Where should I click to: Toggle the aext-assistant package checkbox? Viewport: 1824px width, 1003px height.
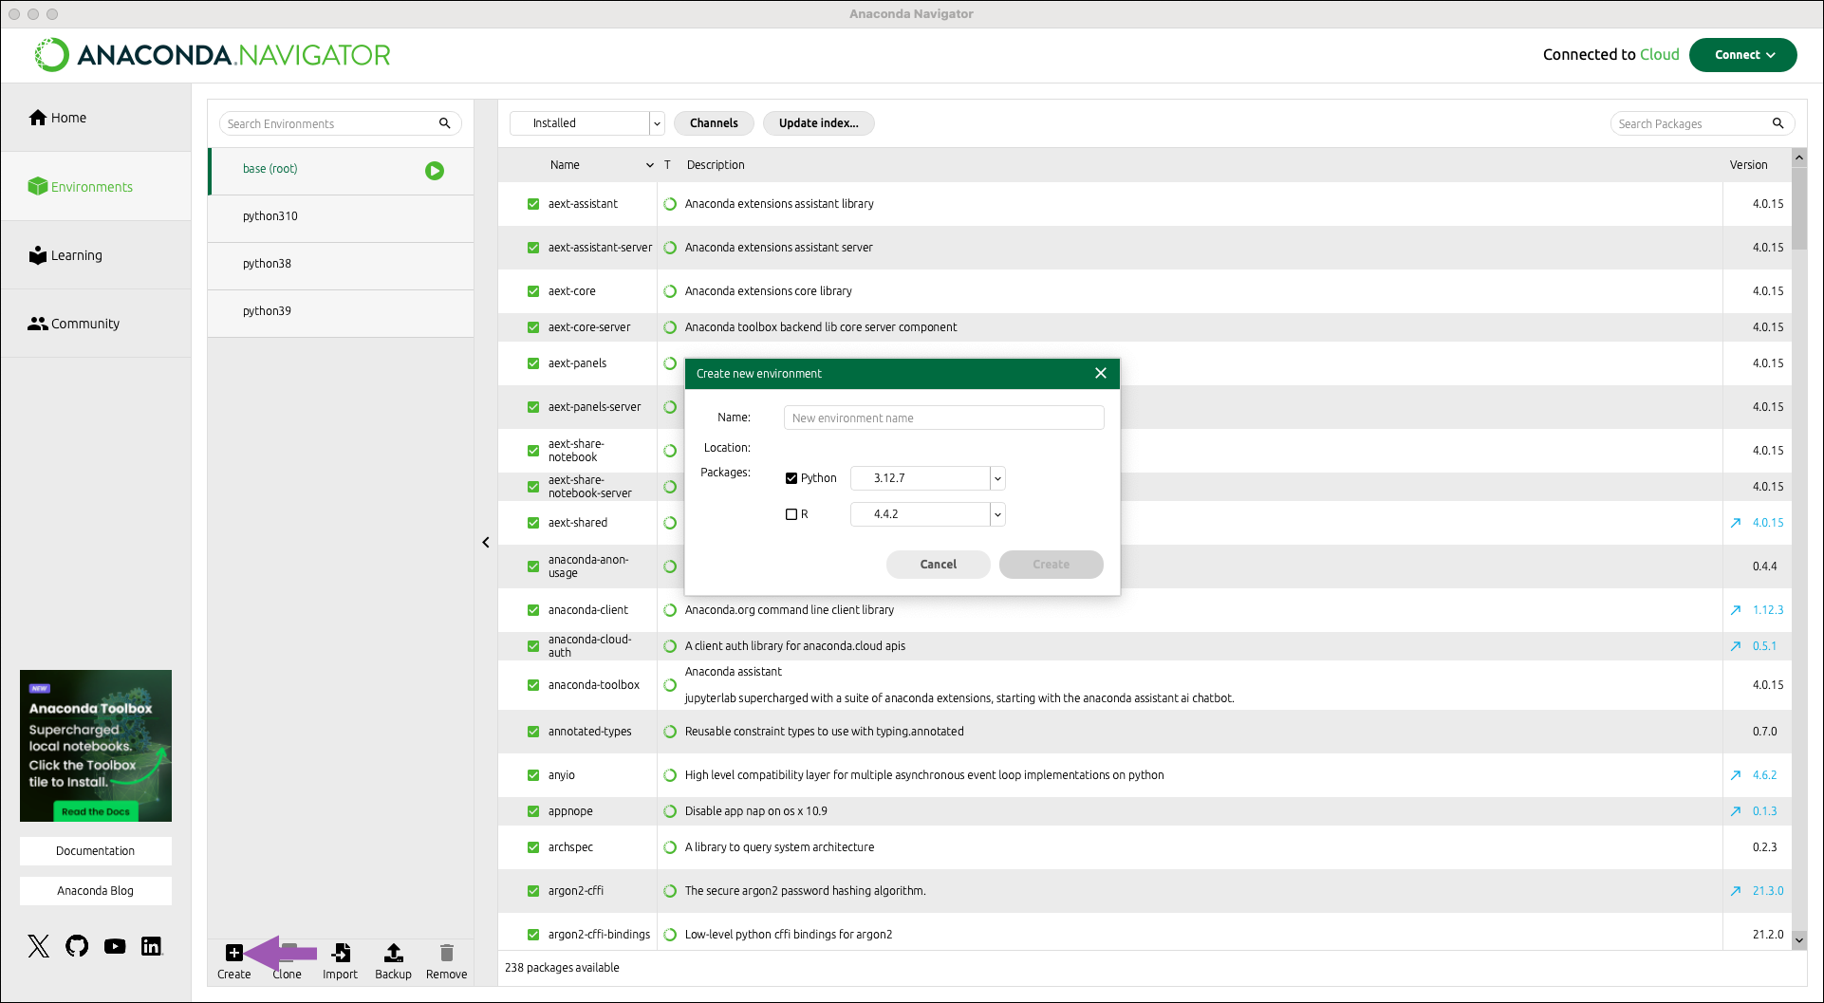(x=533, y=204)
